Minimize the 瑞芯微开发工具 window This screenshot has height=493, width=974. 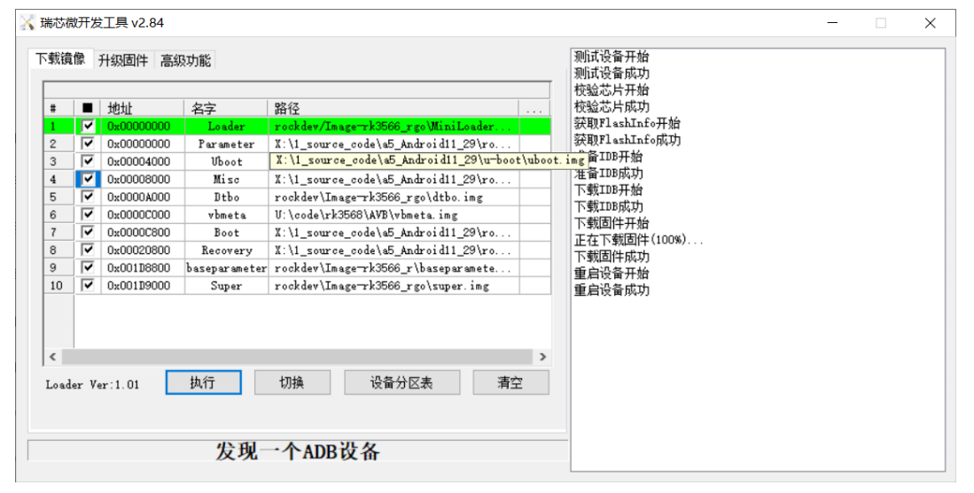[833, 23]
